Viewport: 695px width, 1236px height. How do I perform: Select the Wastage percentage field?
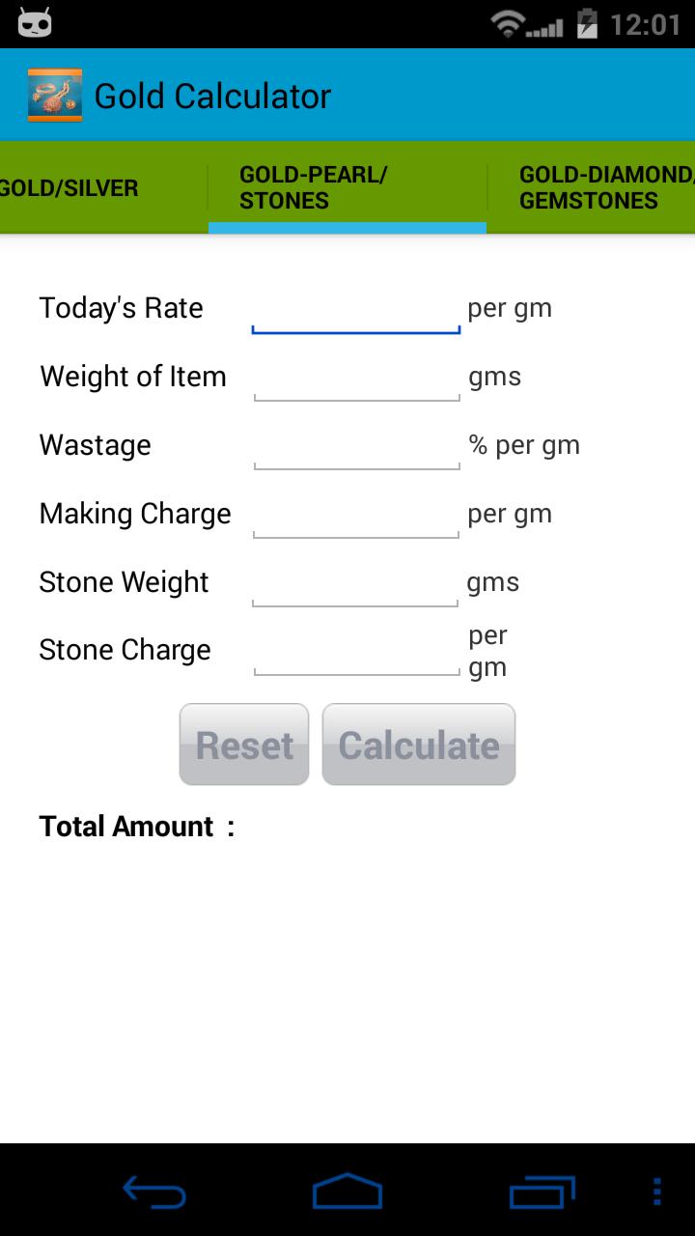tap(356, 448)
